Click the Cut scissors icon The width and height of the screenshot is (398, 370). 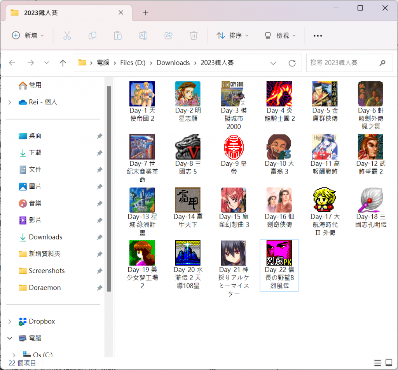tap(67, 35)
